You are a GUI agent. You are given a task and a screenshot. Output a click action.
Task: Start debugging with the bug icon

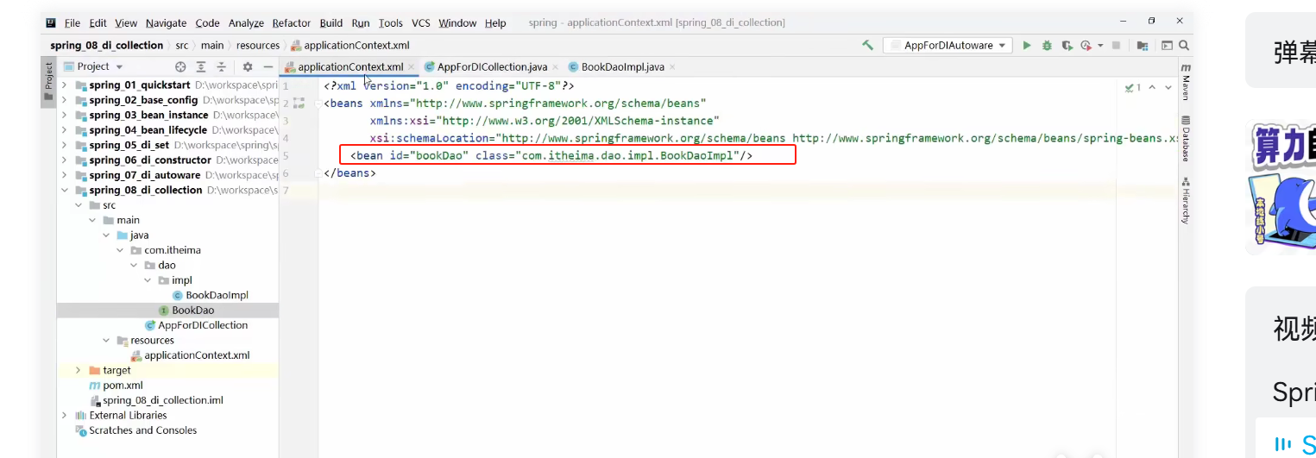1047,46
